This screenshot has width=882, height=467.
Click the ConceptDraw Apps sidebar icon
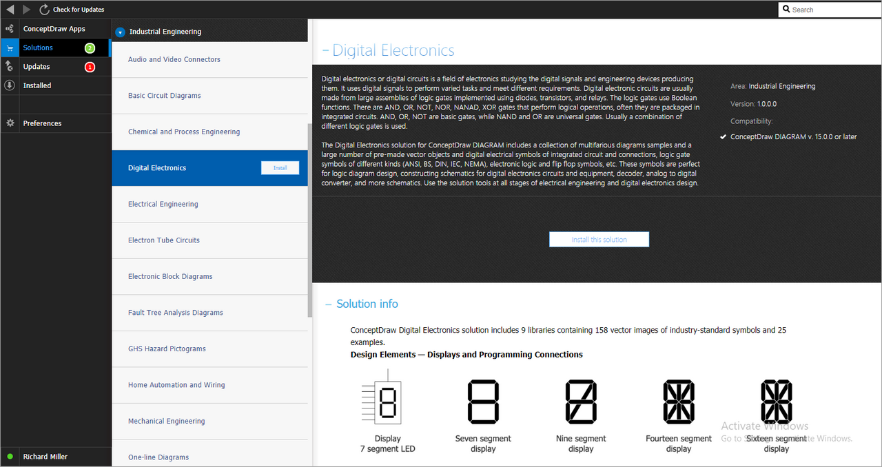[x=10, y=29]
